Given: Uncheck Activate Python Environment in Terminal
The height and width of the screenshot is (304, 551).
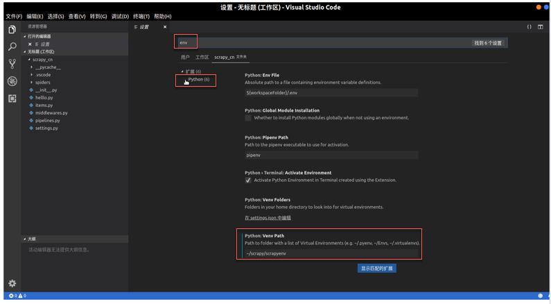Looking at the screenshot, I should point(248,180).
